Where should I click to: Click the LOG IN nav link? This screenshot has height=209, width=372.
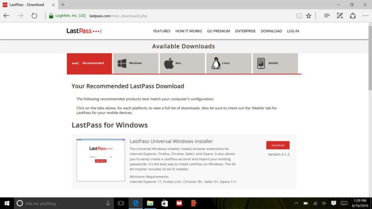(293, 31)
